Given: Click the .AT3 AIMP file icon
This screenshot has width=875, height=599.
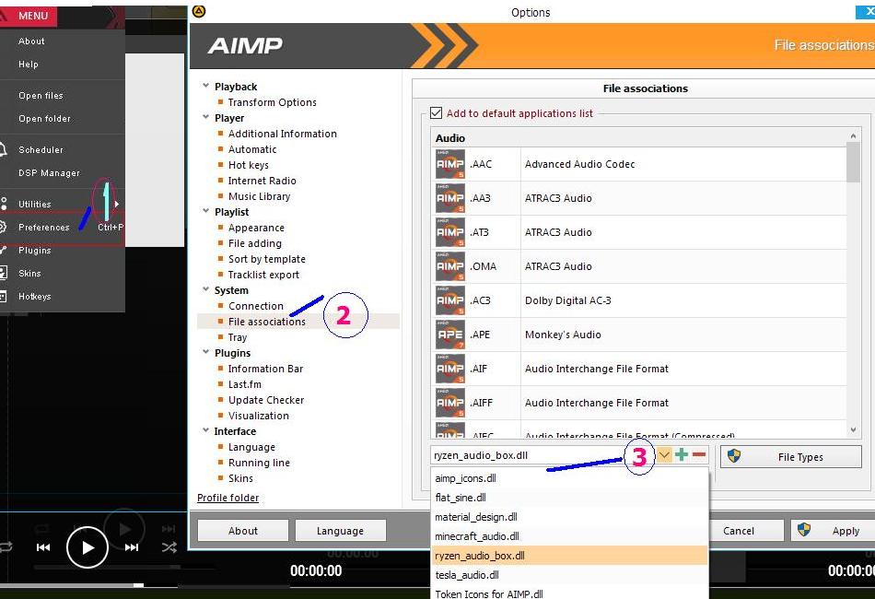Looking at the screenshot, I should pyautogui.click(x=449, y=232).
